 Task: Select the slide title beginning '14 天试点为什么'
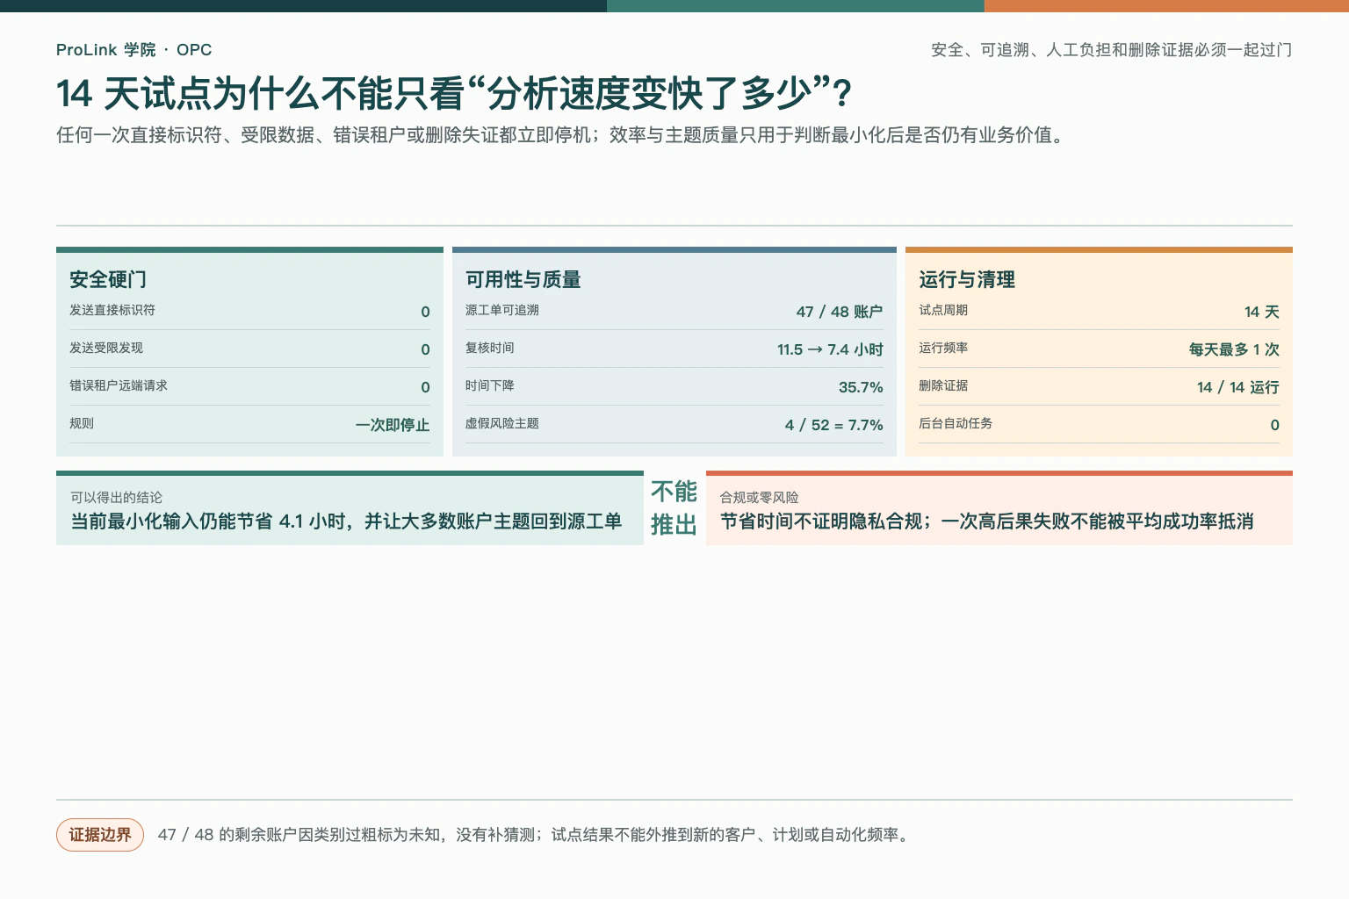454,94
